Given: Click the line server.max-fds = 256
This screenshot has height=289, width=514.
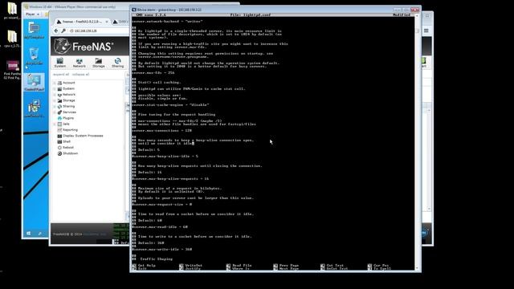Looking at the screenshot, I should (153, 73).
